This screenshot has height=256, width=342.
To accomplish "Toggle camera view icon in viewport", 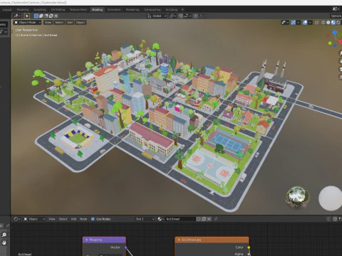I will point(340,69).
